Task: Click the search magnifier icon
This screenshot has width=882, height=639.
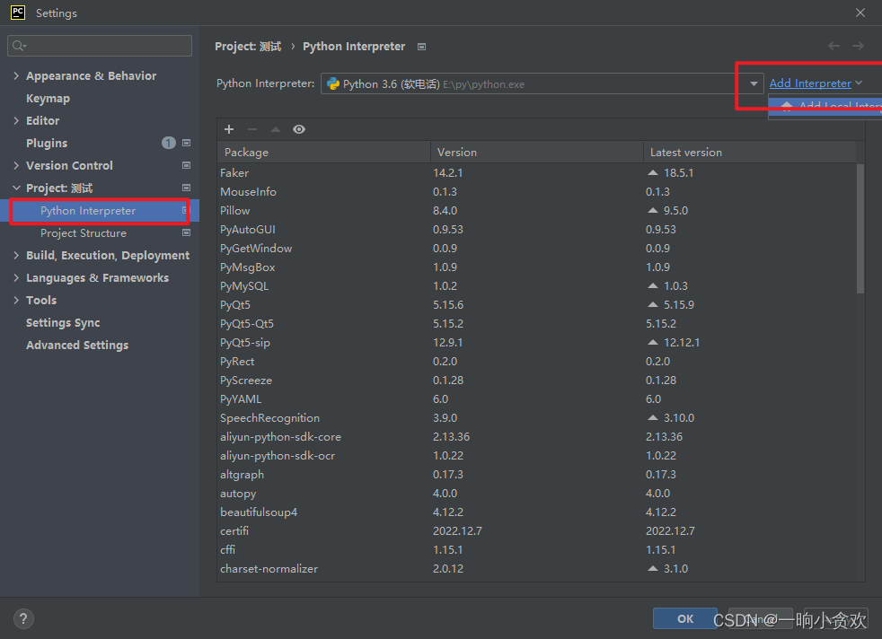Action: 19,46
